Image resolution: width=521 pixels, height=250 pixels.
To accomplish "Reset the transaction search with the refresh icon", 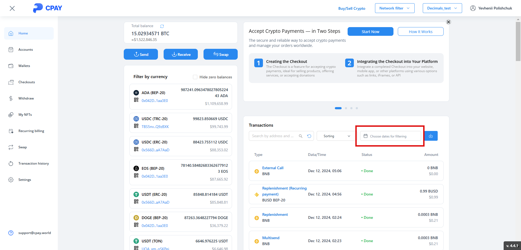I will 309,136.
